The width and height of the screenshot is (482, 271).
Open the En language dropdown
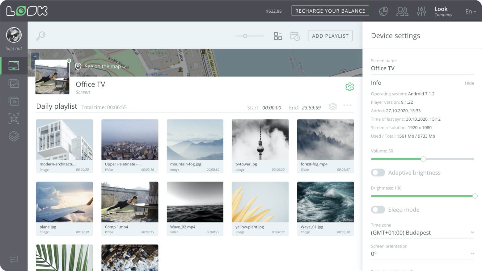click(471, 11)
